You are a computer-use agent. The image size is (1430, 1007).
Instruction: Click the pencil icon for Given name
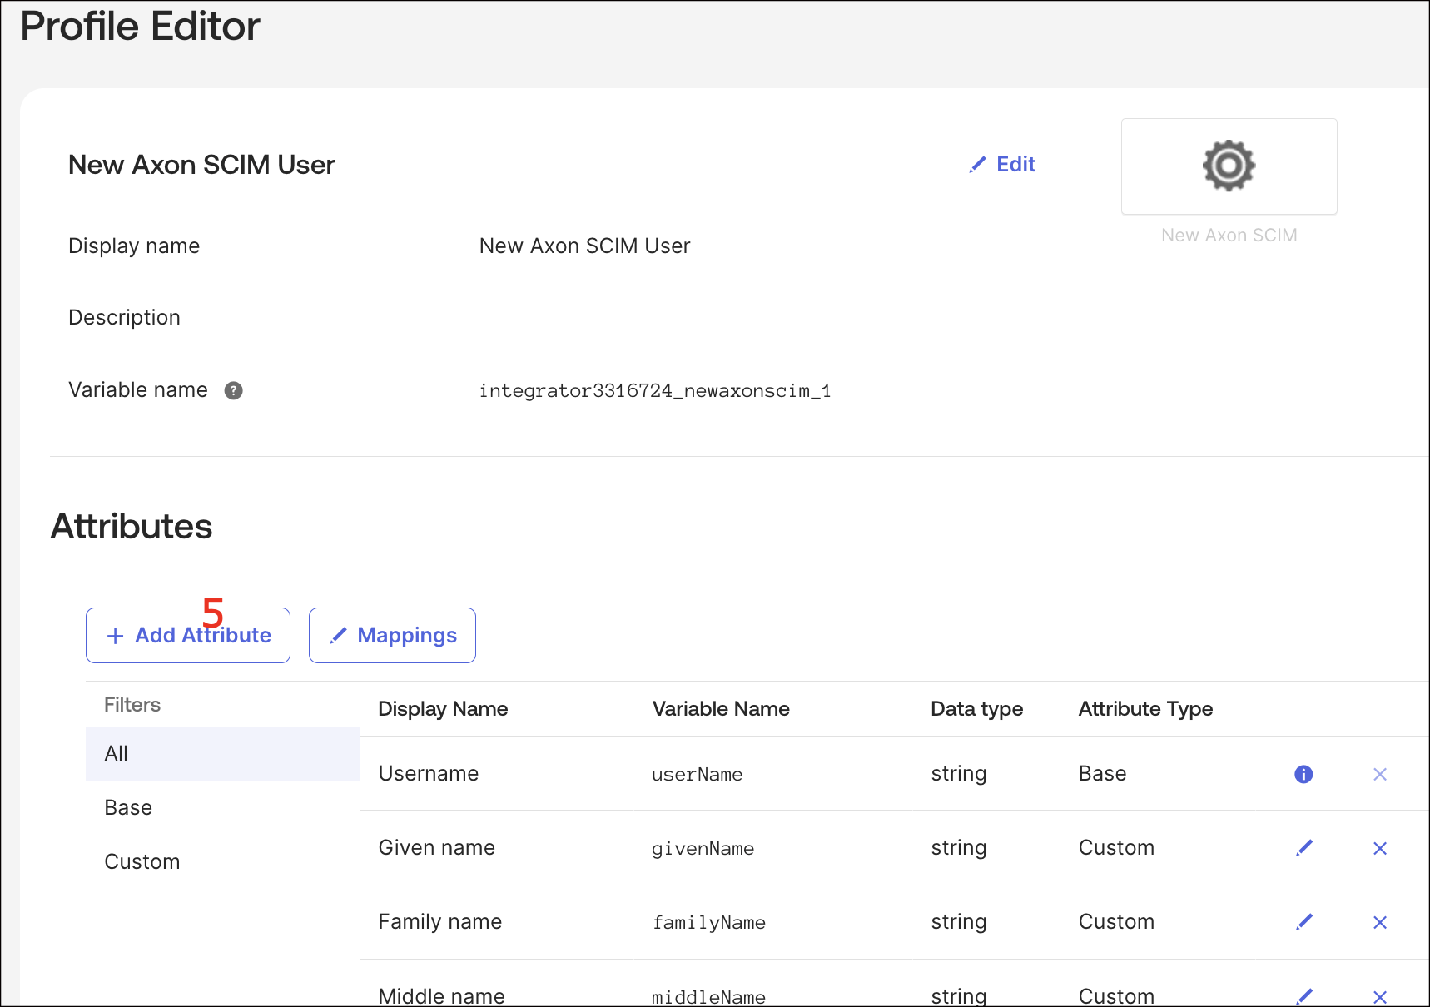point(1304,848)
